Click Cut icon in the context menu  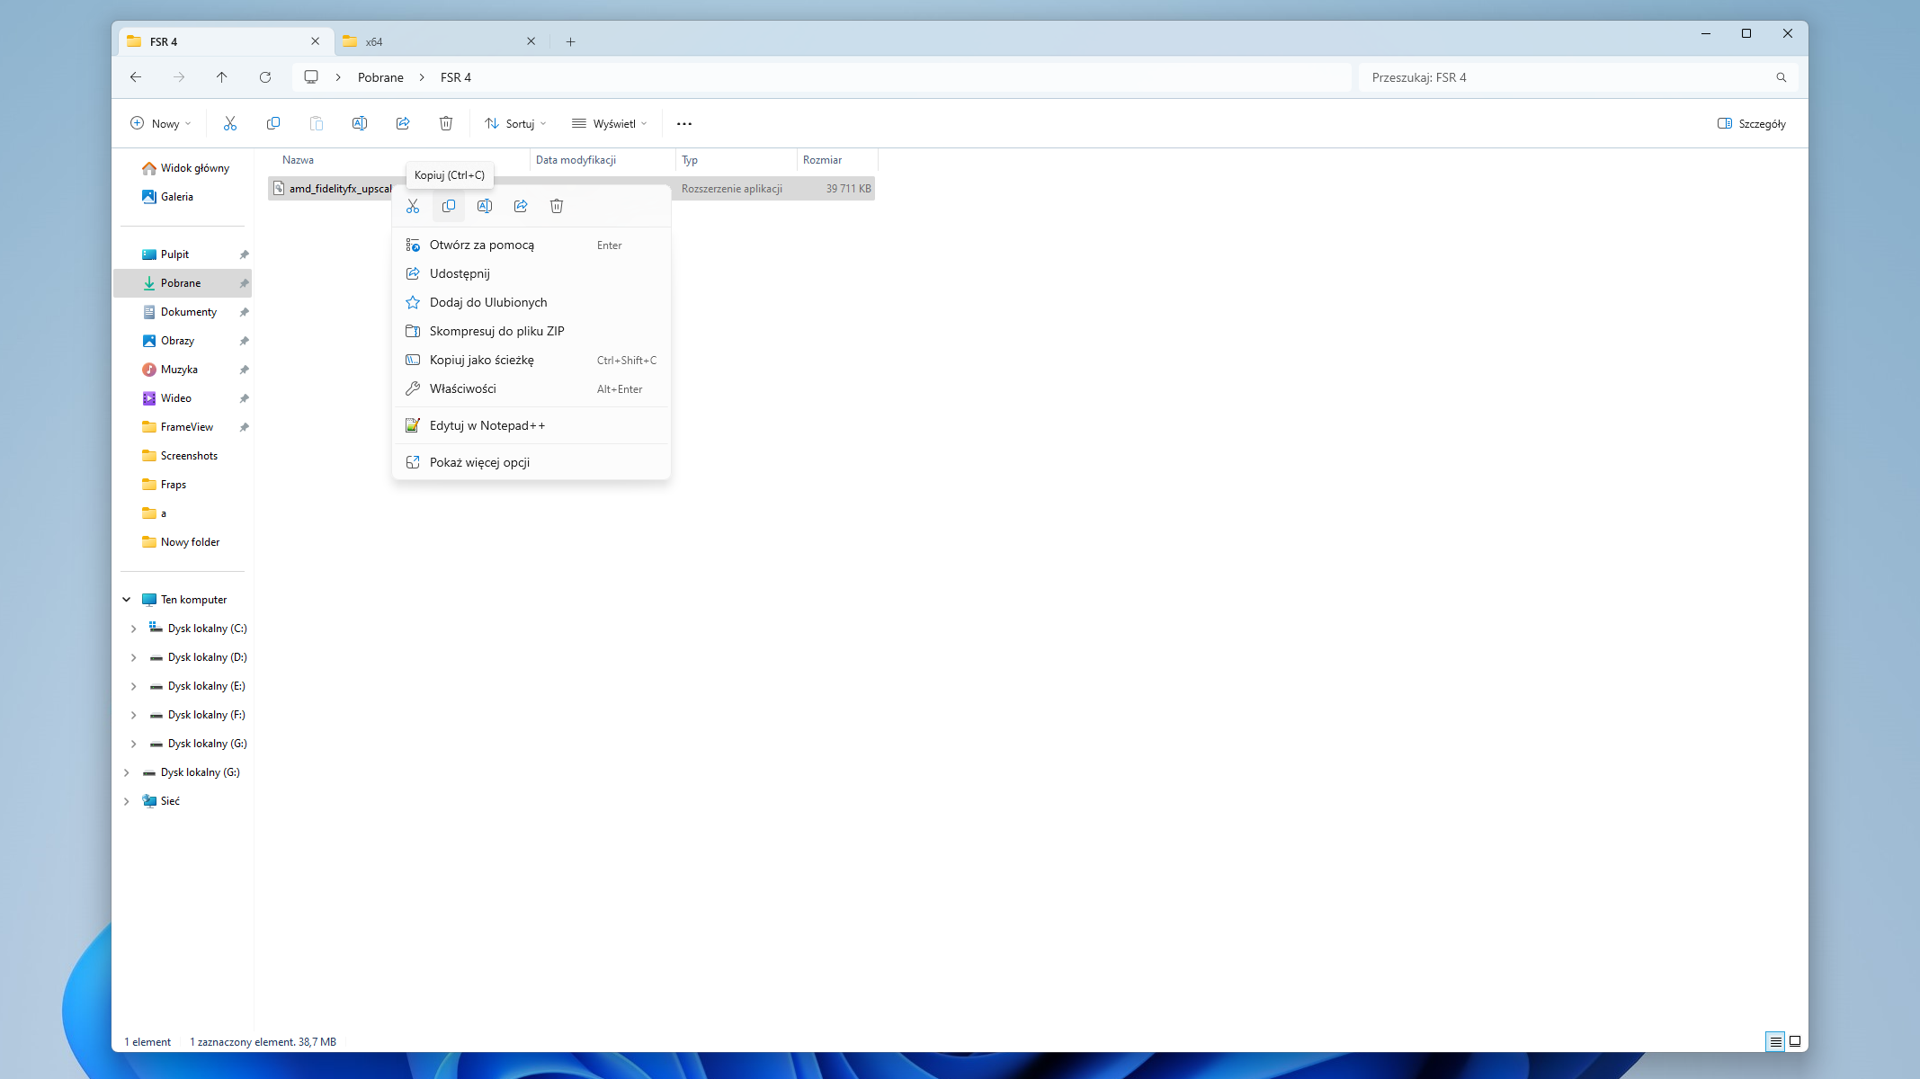[x=413, y=206]
